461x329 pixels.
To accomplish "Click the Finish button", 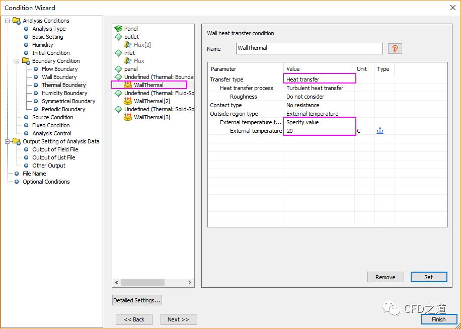I will tap(438, 319).
